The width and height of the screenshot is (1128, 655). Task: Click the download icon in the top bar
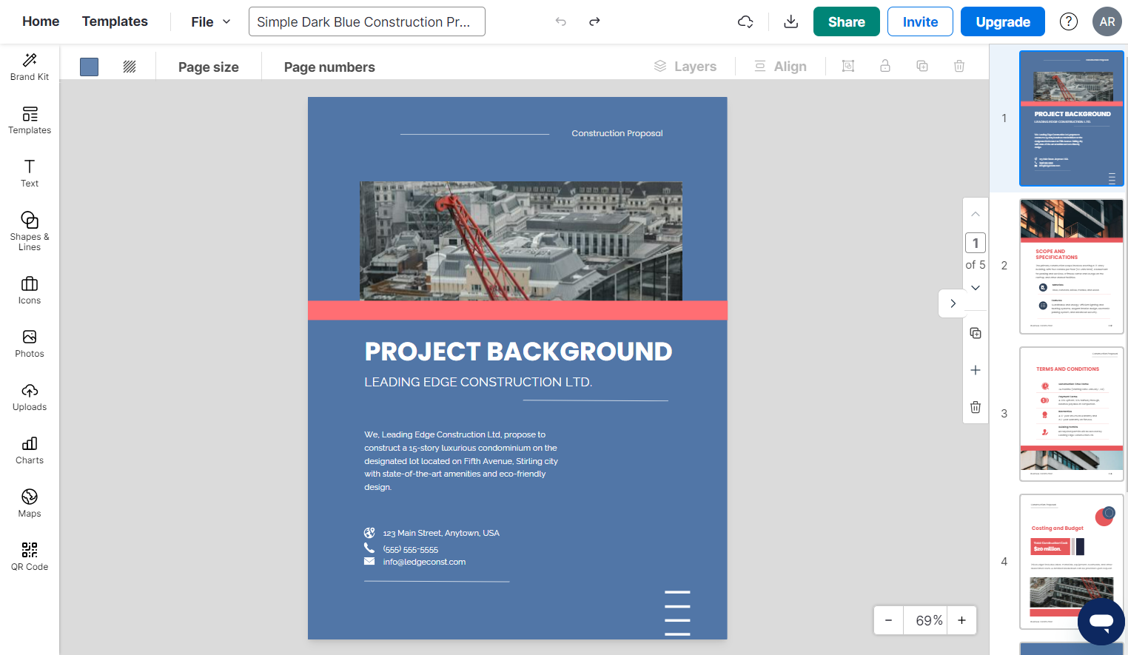pos(790,21)
